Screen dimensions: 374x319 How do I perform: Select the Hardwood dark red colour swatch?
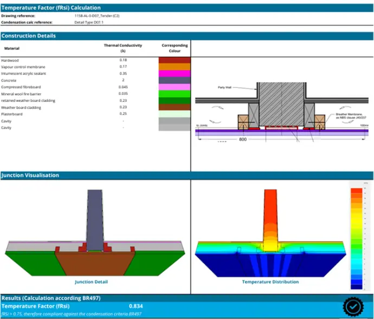[174, 60]
